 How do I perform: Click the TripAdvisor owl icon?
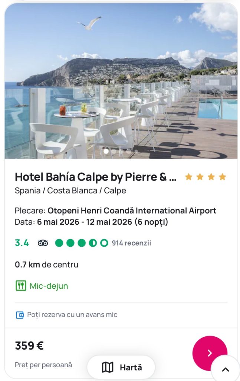[43, 243]
